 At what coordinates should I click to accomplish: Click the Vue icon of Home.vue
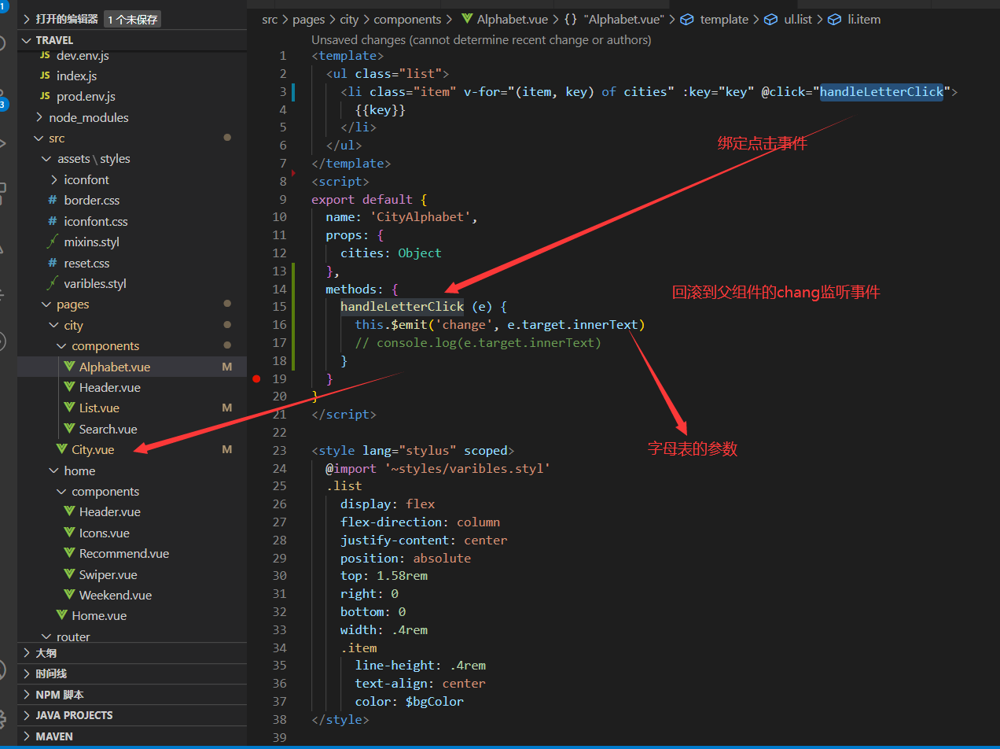point(62,616)
